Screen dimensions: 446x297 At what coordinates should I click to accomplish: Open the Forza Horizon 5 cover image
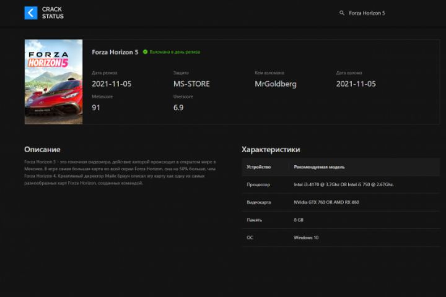(53, 82)
